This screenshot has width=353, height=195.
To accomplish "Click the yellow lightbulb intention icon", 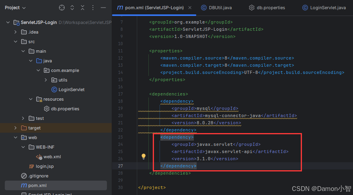I will (x=144, y=157).
